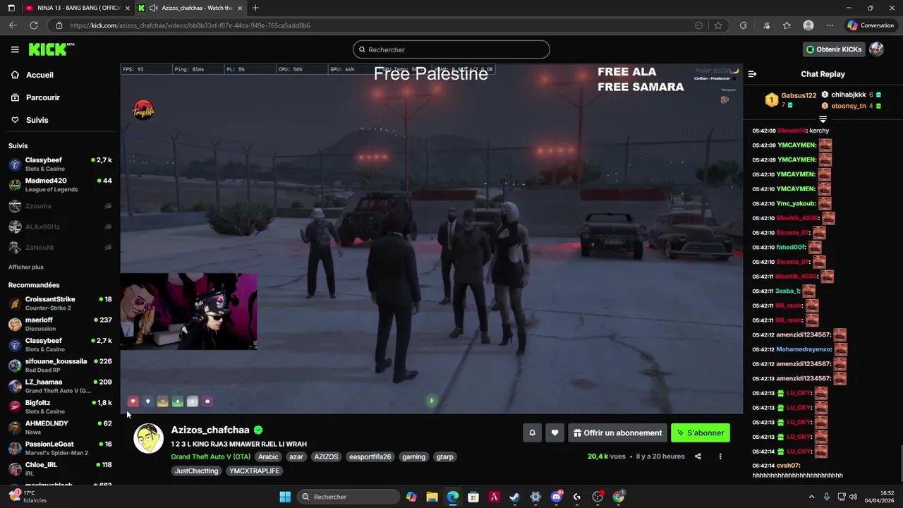Launch Steam from the taskbar
Screen dimensions: 903x508
[515, 497]
